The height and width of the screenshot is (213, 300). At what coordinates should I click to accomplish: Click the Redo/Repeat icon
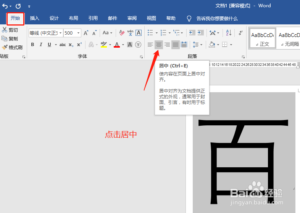pyautogui.click(x=18, y=6)
